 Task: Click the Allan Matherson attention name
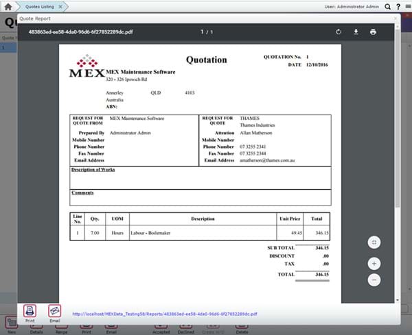[256, 133]
